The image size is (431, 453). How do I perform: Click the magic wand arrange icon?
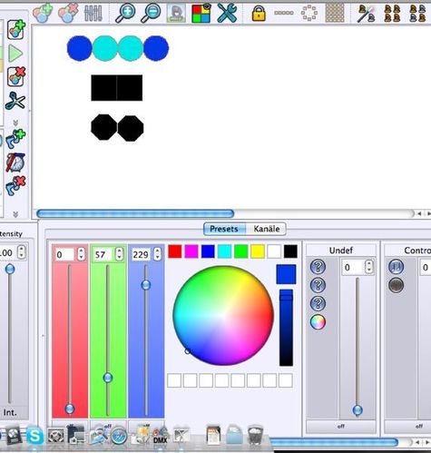click(x=366, y=14)
